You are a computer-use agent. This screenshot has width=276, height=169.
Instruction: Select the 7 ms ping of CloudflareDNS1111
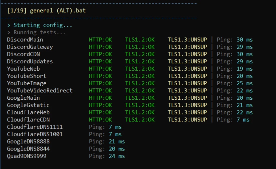coord(115,127)
